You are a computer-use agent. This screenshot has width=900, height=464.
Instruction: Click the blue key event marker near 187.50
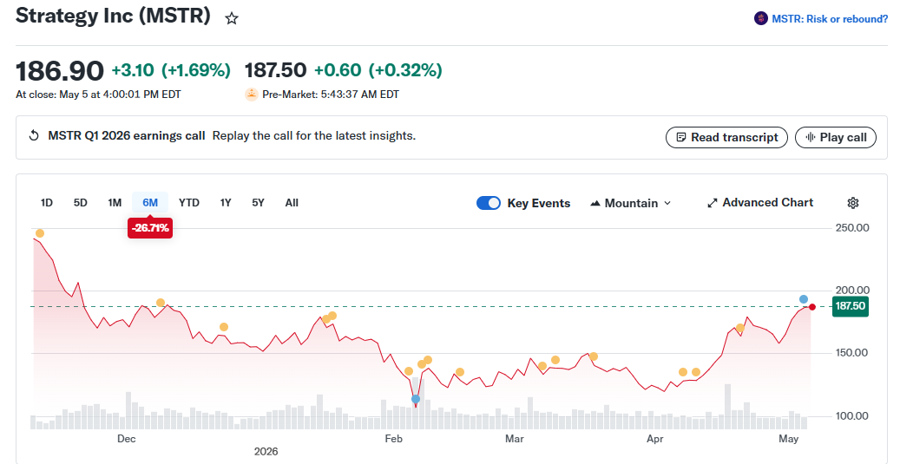pos(804,299)
